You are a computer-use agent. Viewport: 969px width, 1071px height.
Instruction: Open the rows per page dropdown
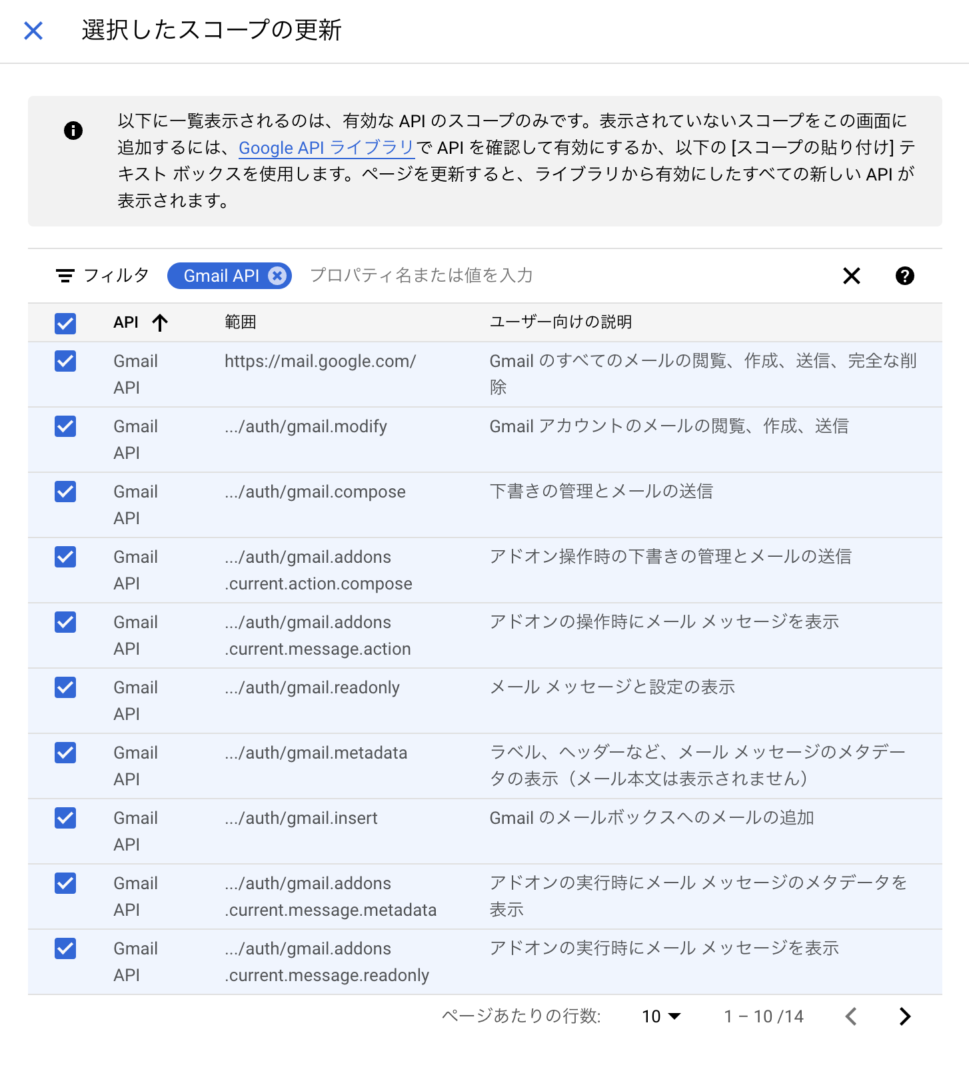[661, 1016]
